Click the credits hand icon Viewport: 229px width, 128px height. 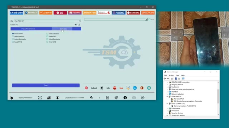tap(92, 97)
